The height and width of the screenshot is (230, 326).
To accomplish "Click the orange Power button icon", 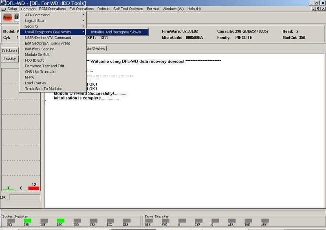I will coord(7,18).
